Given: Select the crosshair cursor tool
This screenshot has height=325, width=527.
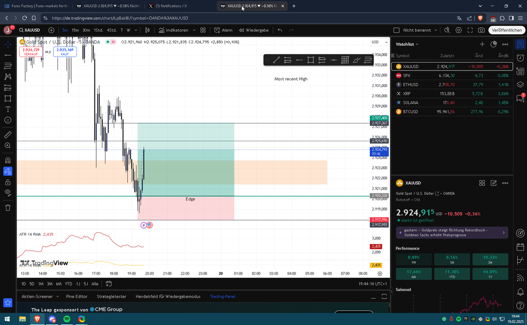Looking at the screenshot, I should coord(7,44).
